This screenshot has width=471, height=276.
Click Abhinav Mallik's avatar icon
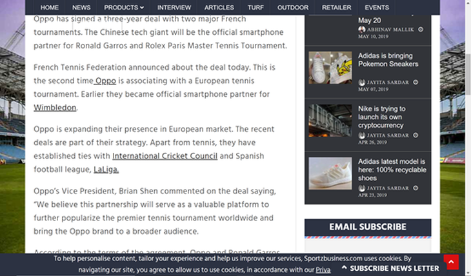pyautogui.click(x=362, y=30)
